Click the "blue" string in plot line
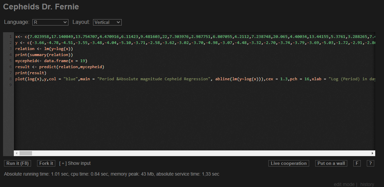Image resolution: width=384 pixels, height=187 pixels. click(70, 79)
